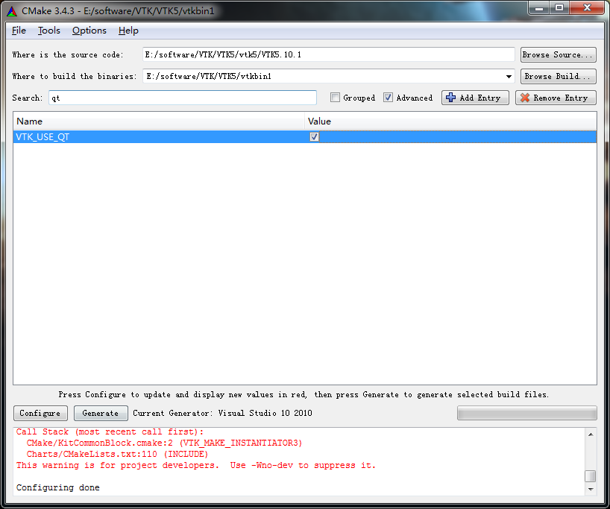Click the Name column header

click(159, 121)
